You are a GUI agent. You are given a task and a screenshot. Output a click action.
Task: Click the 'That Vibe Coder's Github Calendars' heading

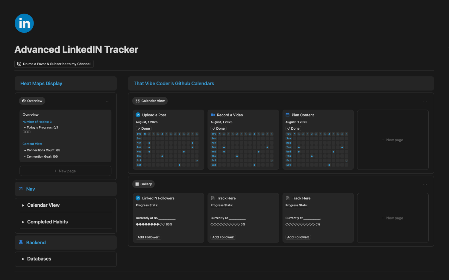174,84
